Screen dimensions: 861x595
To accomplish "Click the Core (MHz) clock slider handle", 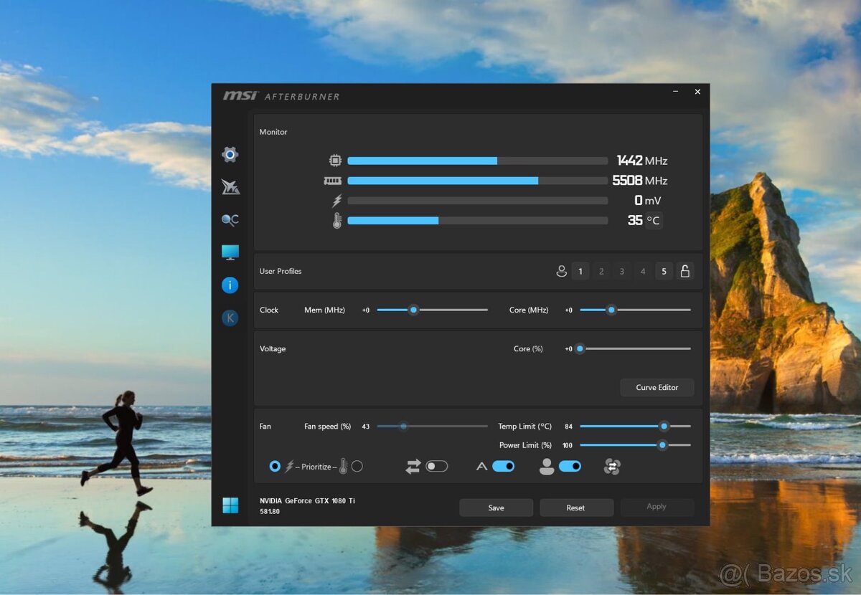I will (611, 310).
